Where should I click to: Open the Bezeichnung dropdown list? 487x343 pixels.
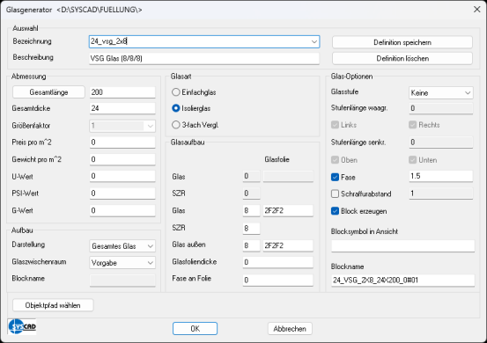pos(314,41)
